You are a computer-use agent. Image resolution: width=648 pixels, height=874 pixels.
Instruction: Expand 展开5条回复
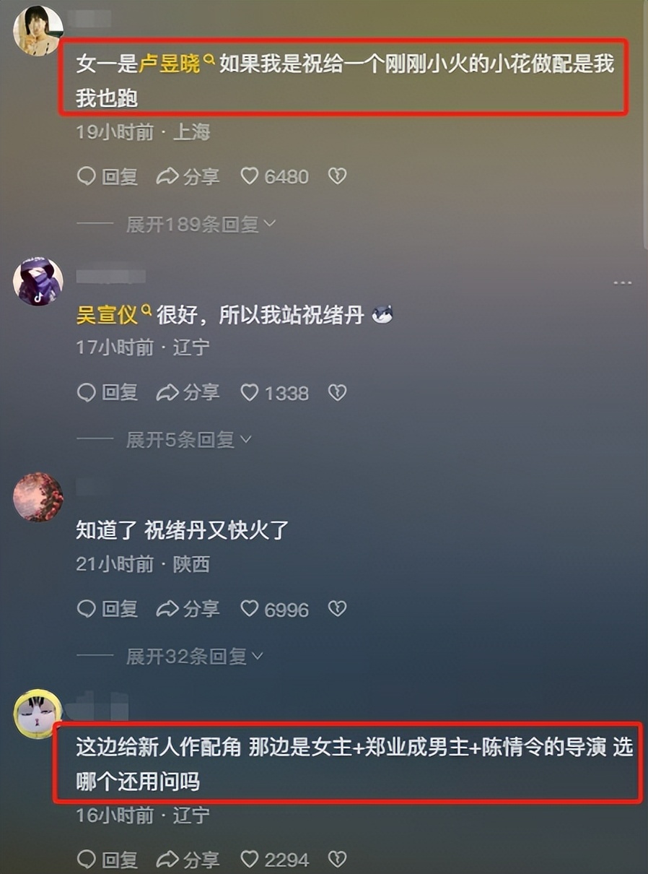pos(189,439)
